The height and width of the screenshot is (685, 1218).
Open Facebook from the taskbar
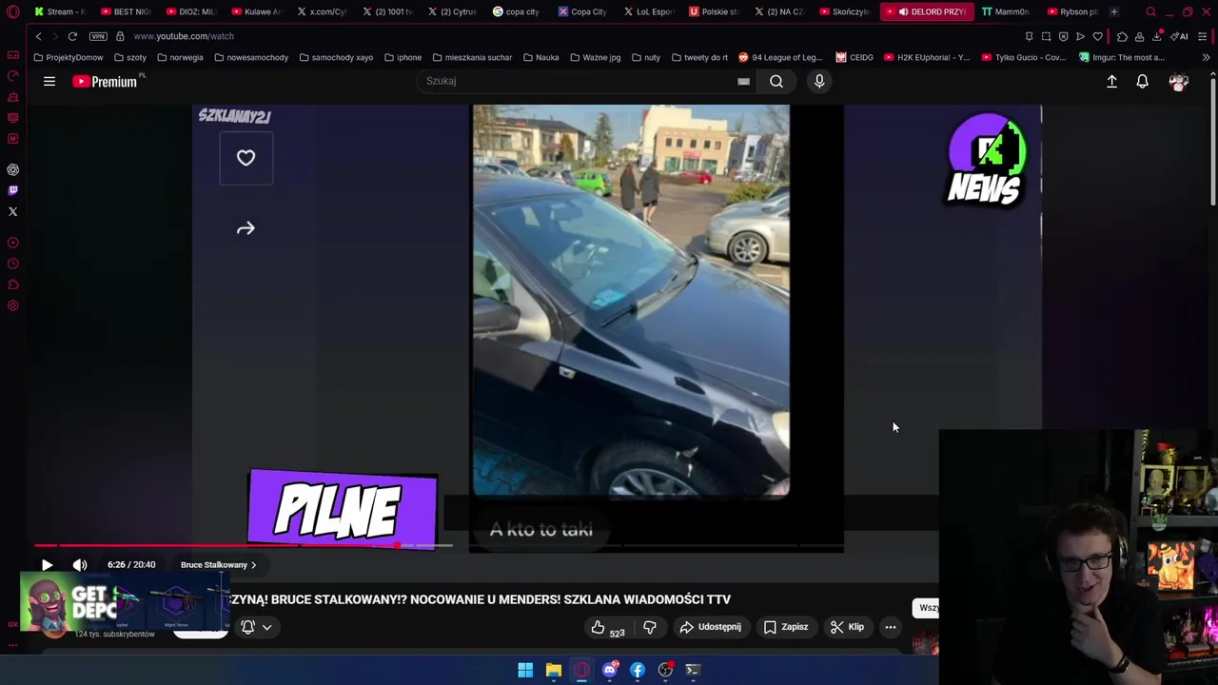(x=638, y=671)
